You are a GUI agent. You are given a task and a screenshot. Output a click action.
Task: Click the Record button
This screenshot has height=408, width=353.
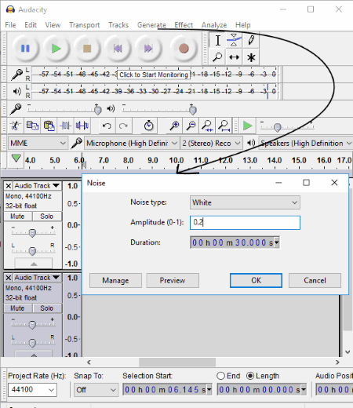pos(184,49)
